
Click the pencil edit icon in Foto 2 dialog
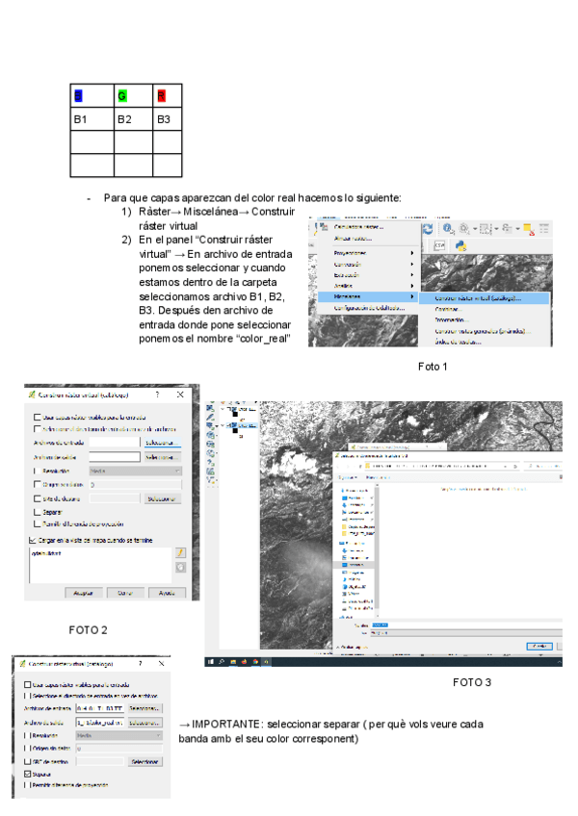(x=180, y=552)
